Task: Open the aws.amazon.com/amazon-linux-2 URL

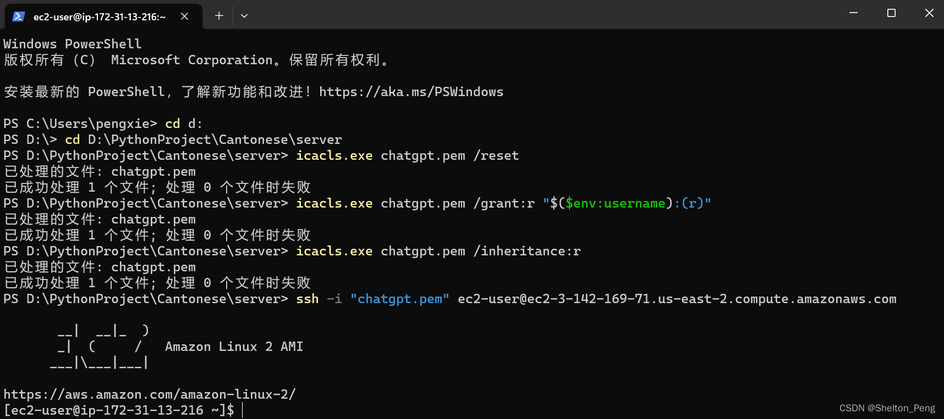Action: point(150,394)
